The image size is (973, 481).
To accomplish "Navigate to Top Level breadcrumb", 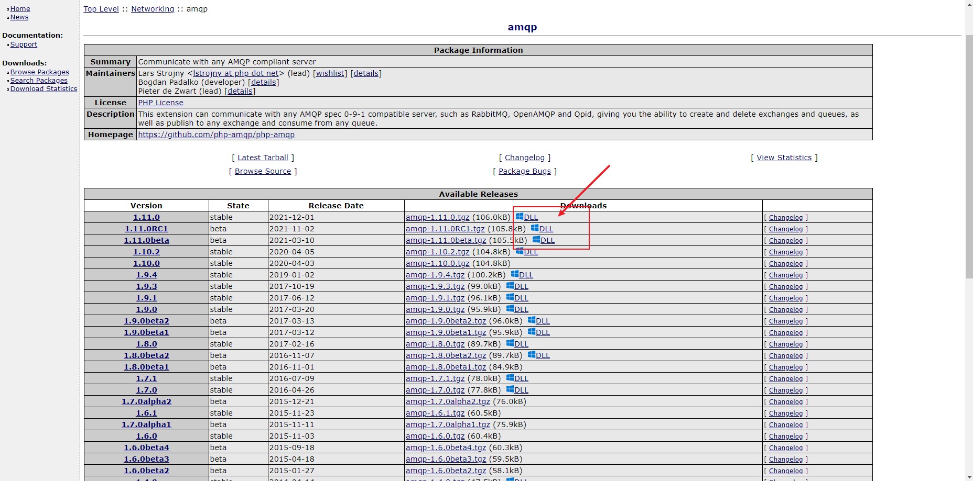I will (101, 9).
